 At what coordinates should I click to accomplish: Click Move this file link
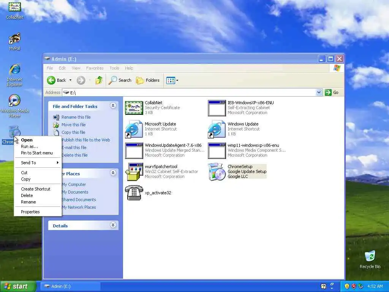click(x=73, y=125)
